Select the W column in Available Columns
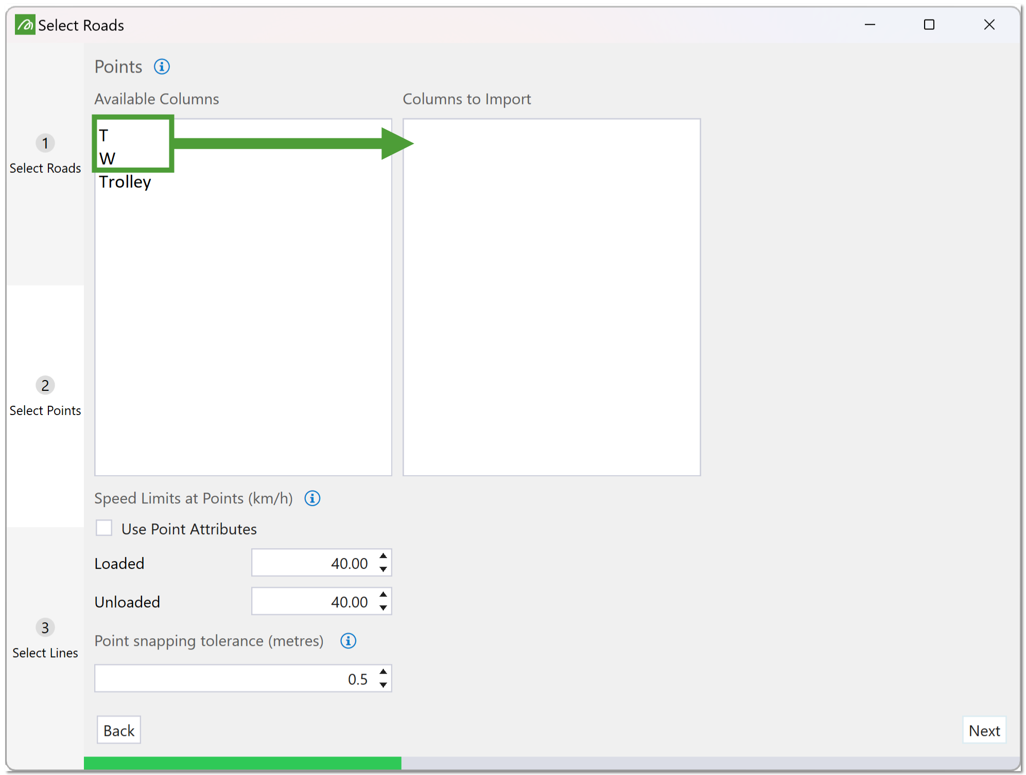1026x775 pixels. [107, 158]
